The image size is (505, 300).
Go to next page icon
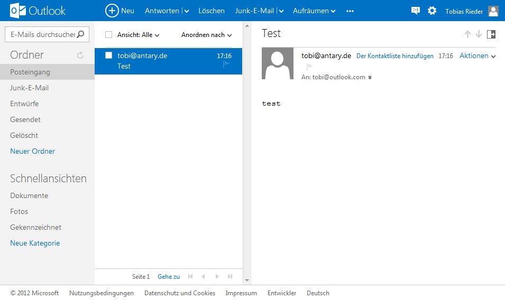click(x=217, y=277)
